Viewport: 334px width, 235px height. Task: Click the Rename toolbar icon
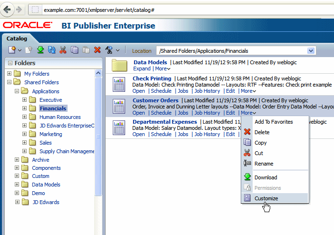(109, 50)
